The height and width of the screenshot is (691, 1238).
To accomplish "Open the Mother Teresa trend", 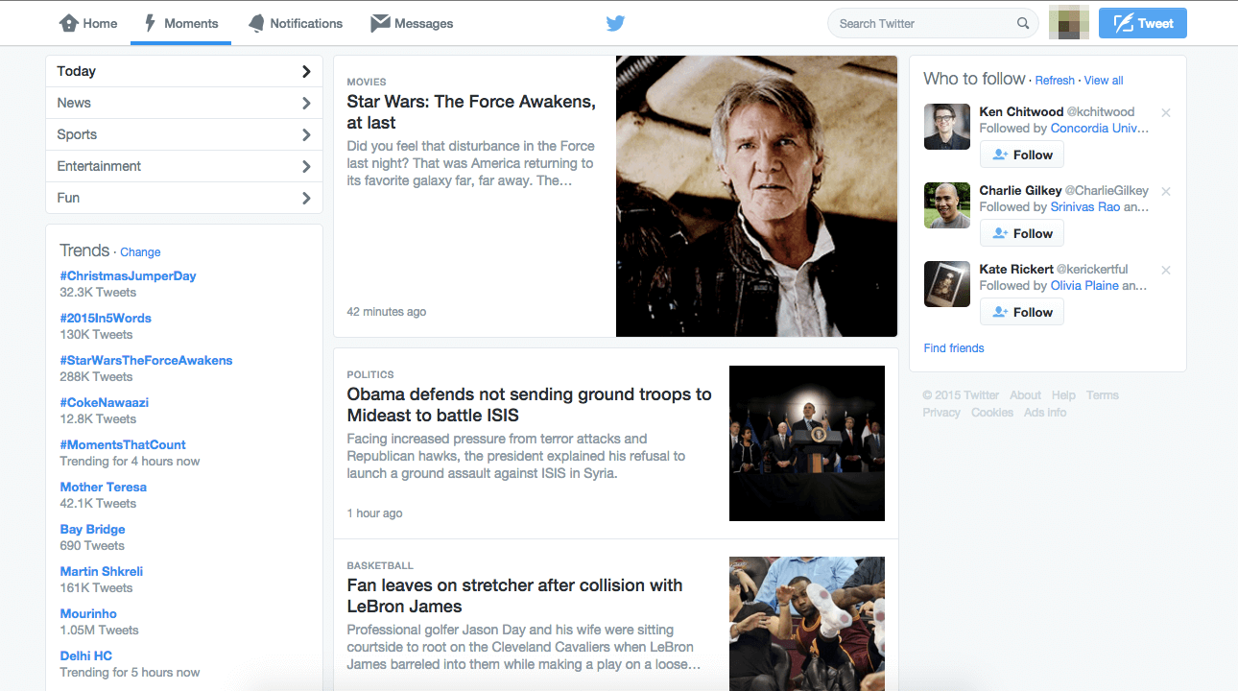I will (x=104, y=488).
